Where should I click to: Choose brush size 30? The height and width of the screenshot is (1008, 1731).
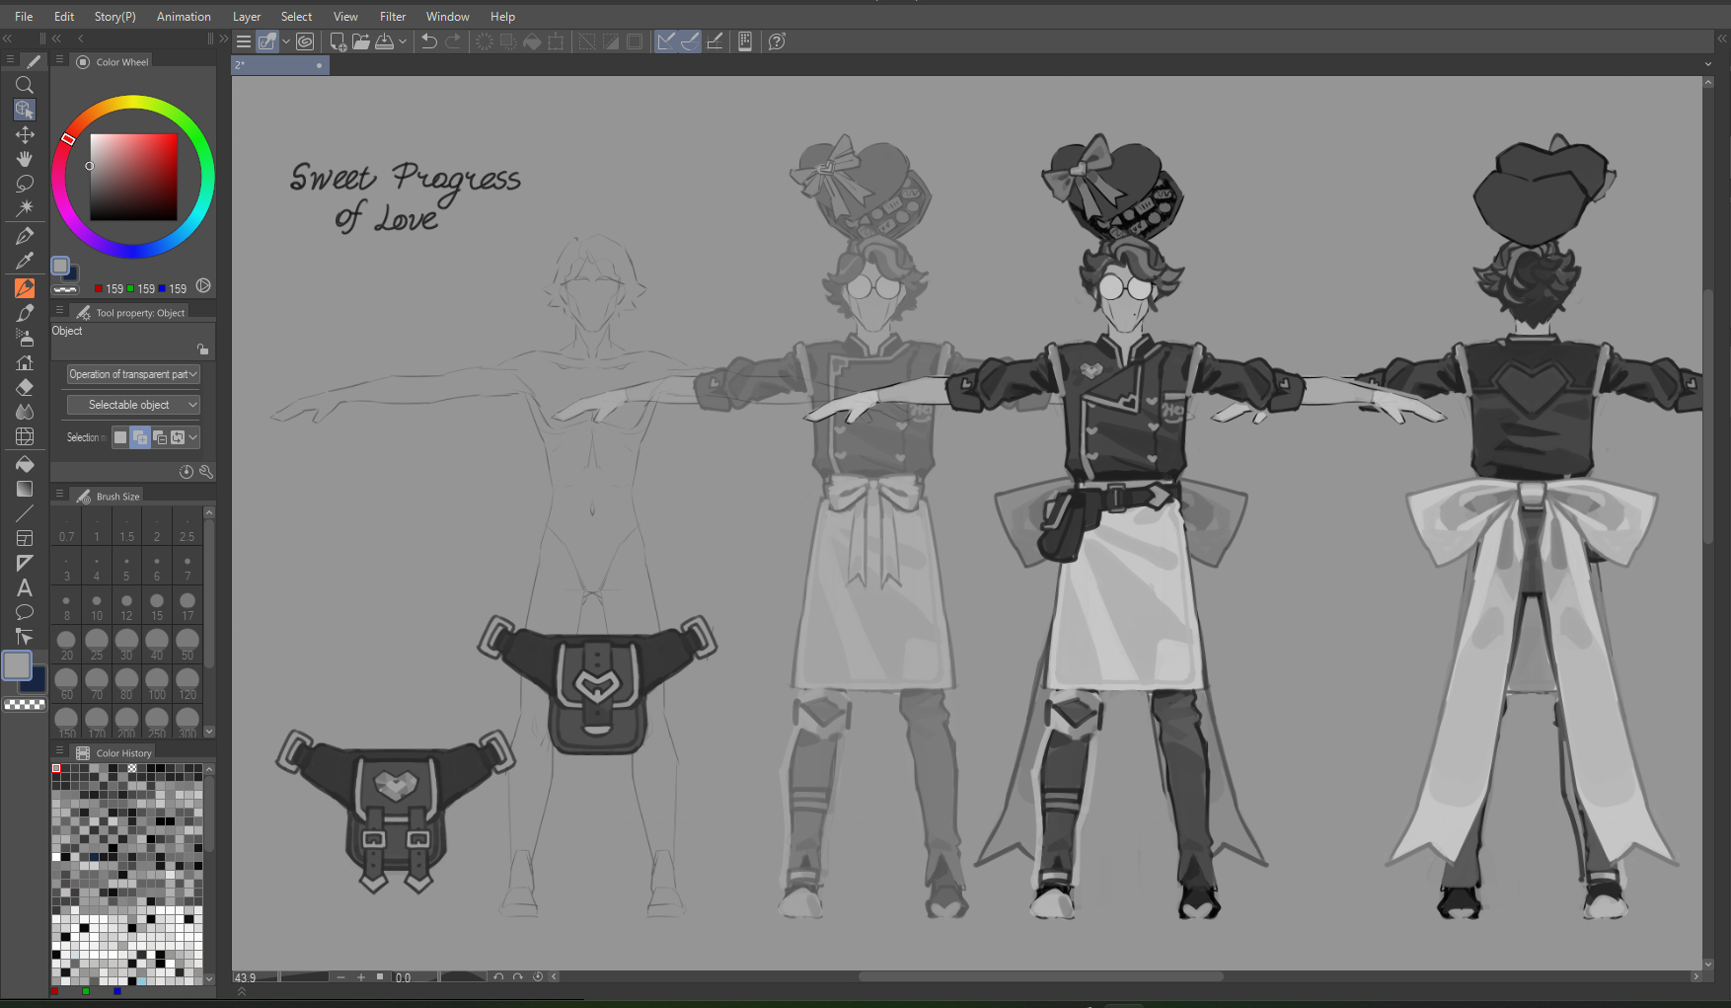(x=126, y=643)
